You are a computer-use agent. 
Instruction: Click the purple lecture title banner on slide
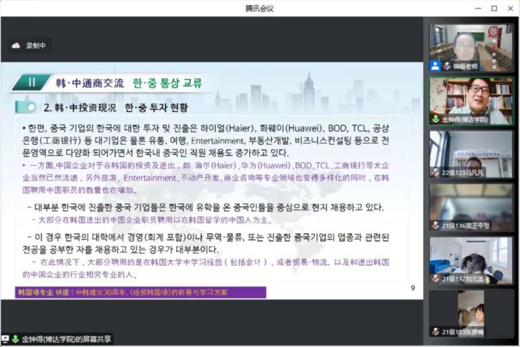(x=140, y=292)
